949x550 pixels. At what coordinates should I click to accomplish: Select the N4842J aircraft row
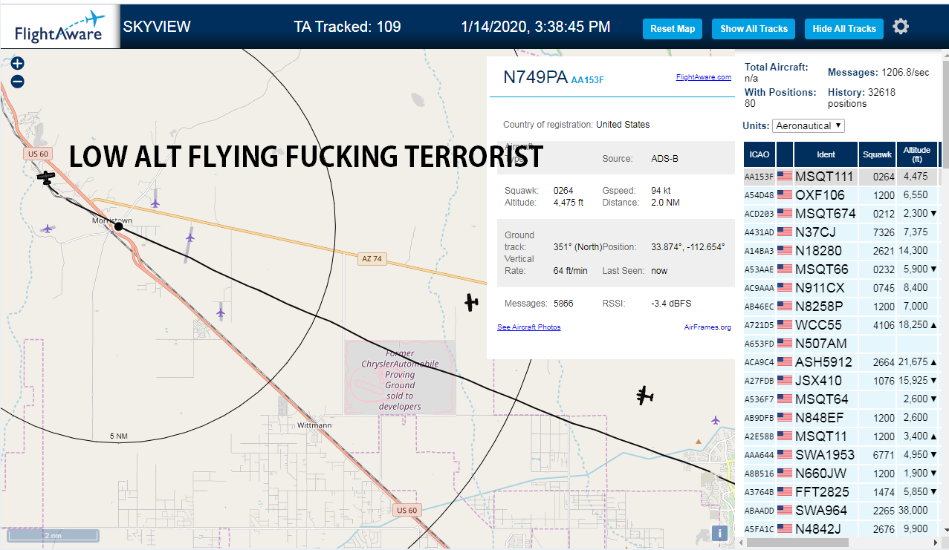pos(841,529)
